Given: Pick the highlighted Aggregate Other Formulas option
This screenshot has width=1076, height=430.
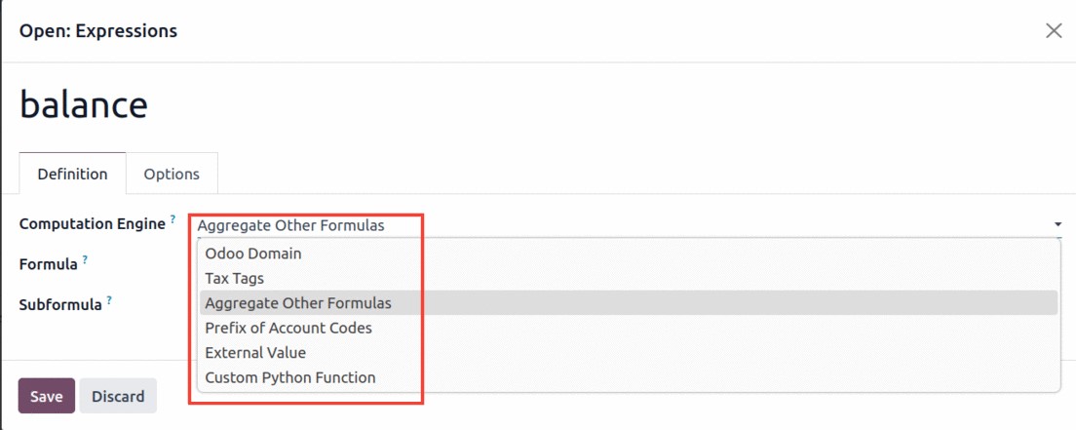Looking at the screenshot, I should pyautogui.click(x=298, y=303).
